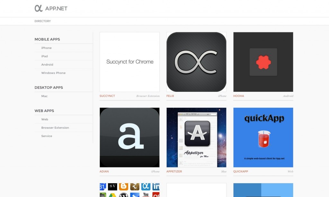
Task: Click the MOBILE APPS section heading
Action: click(x=47, y=39)
